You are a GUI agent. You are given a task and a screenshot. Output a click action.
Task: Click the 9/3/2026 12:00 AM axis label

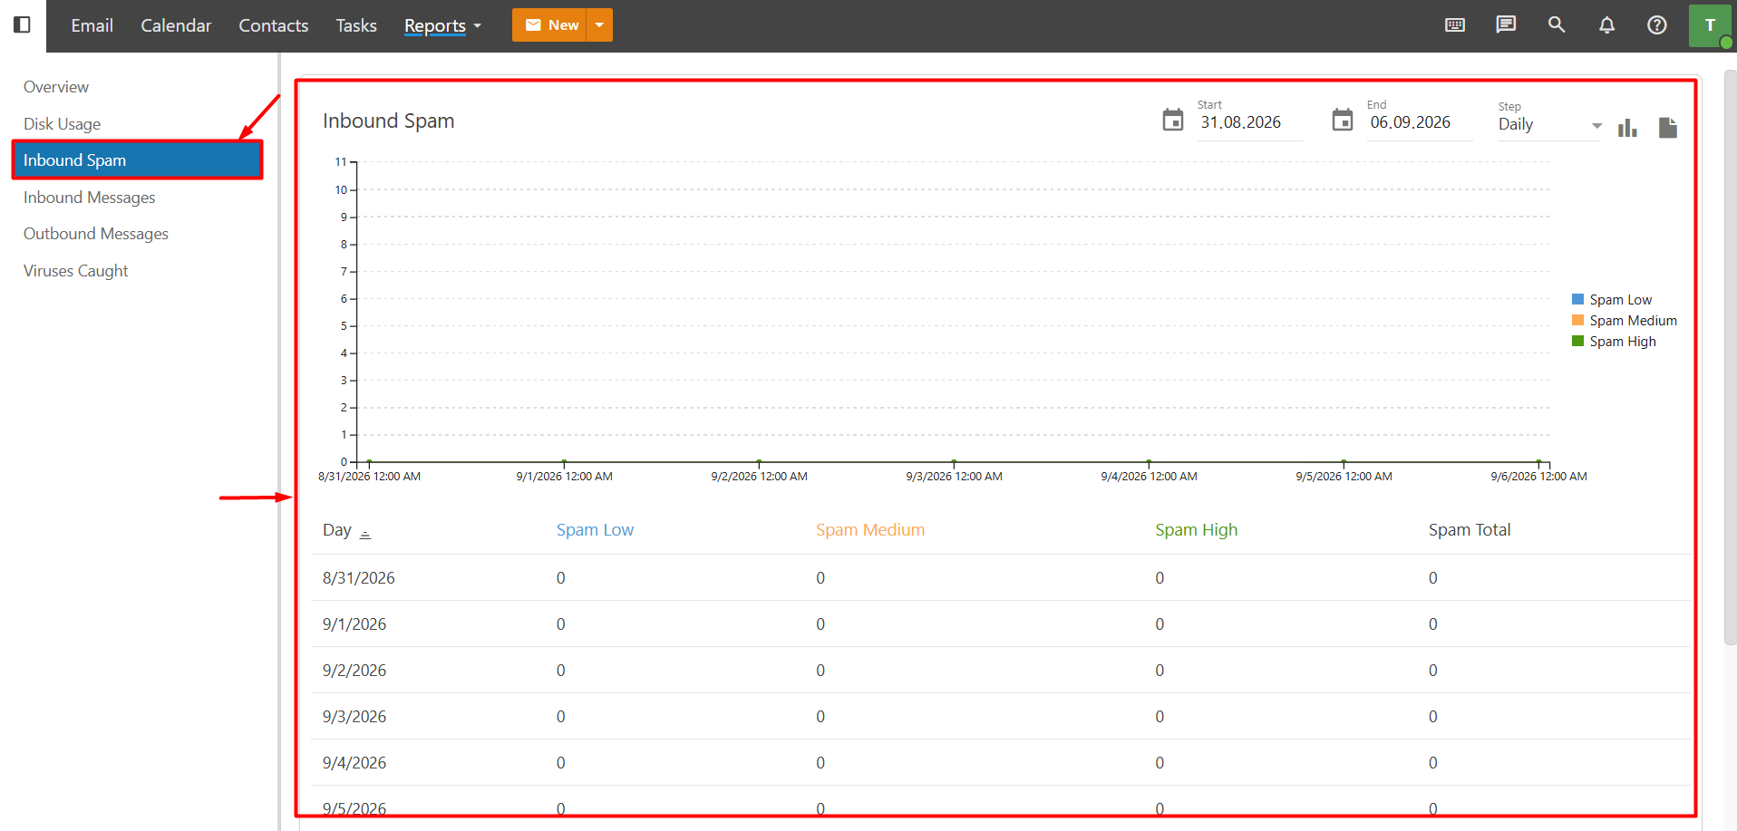coord(954,477)
